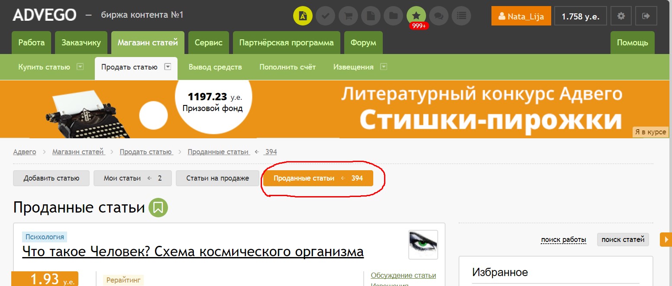Click the Избранное panel heading
This screenshot has width=672, height=286.
(x=500, y=272)
